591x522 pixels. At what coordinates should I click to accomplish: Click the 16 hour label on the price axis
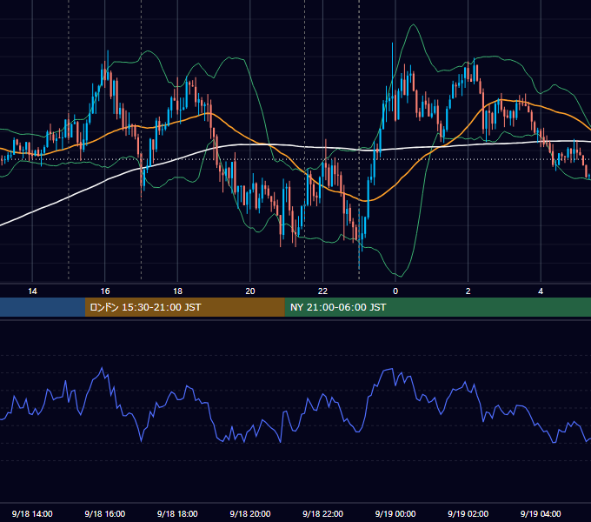click(x=105, y=291)
